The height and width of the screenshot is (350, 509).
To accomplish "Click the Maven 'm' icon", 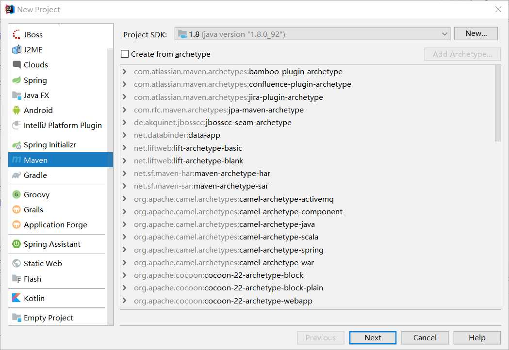I will (x=16, y=160).
